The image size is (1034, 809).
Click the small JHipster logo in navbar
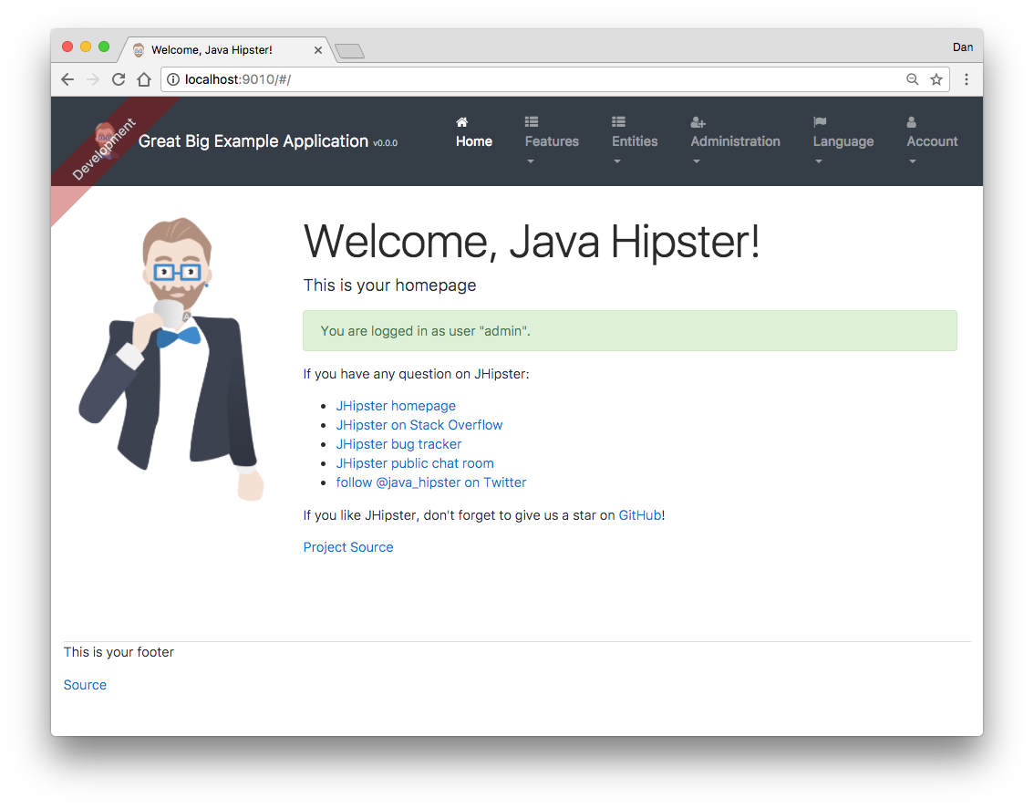[106, 140]
